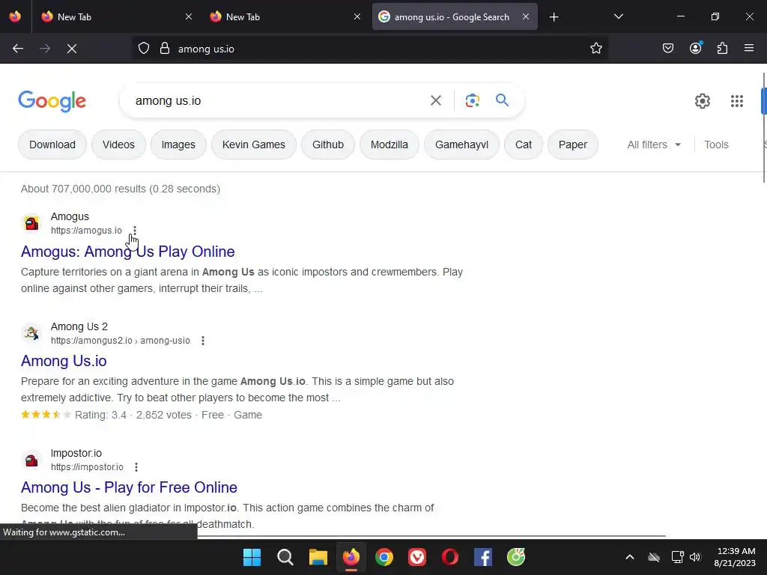The width and height of the screenshot is (767, 575).
Task: Go back to the previous page
Action: coord(18,49)
